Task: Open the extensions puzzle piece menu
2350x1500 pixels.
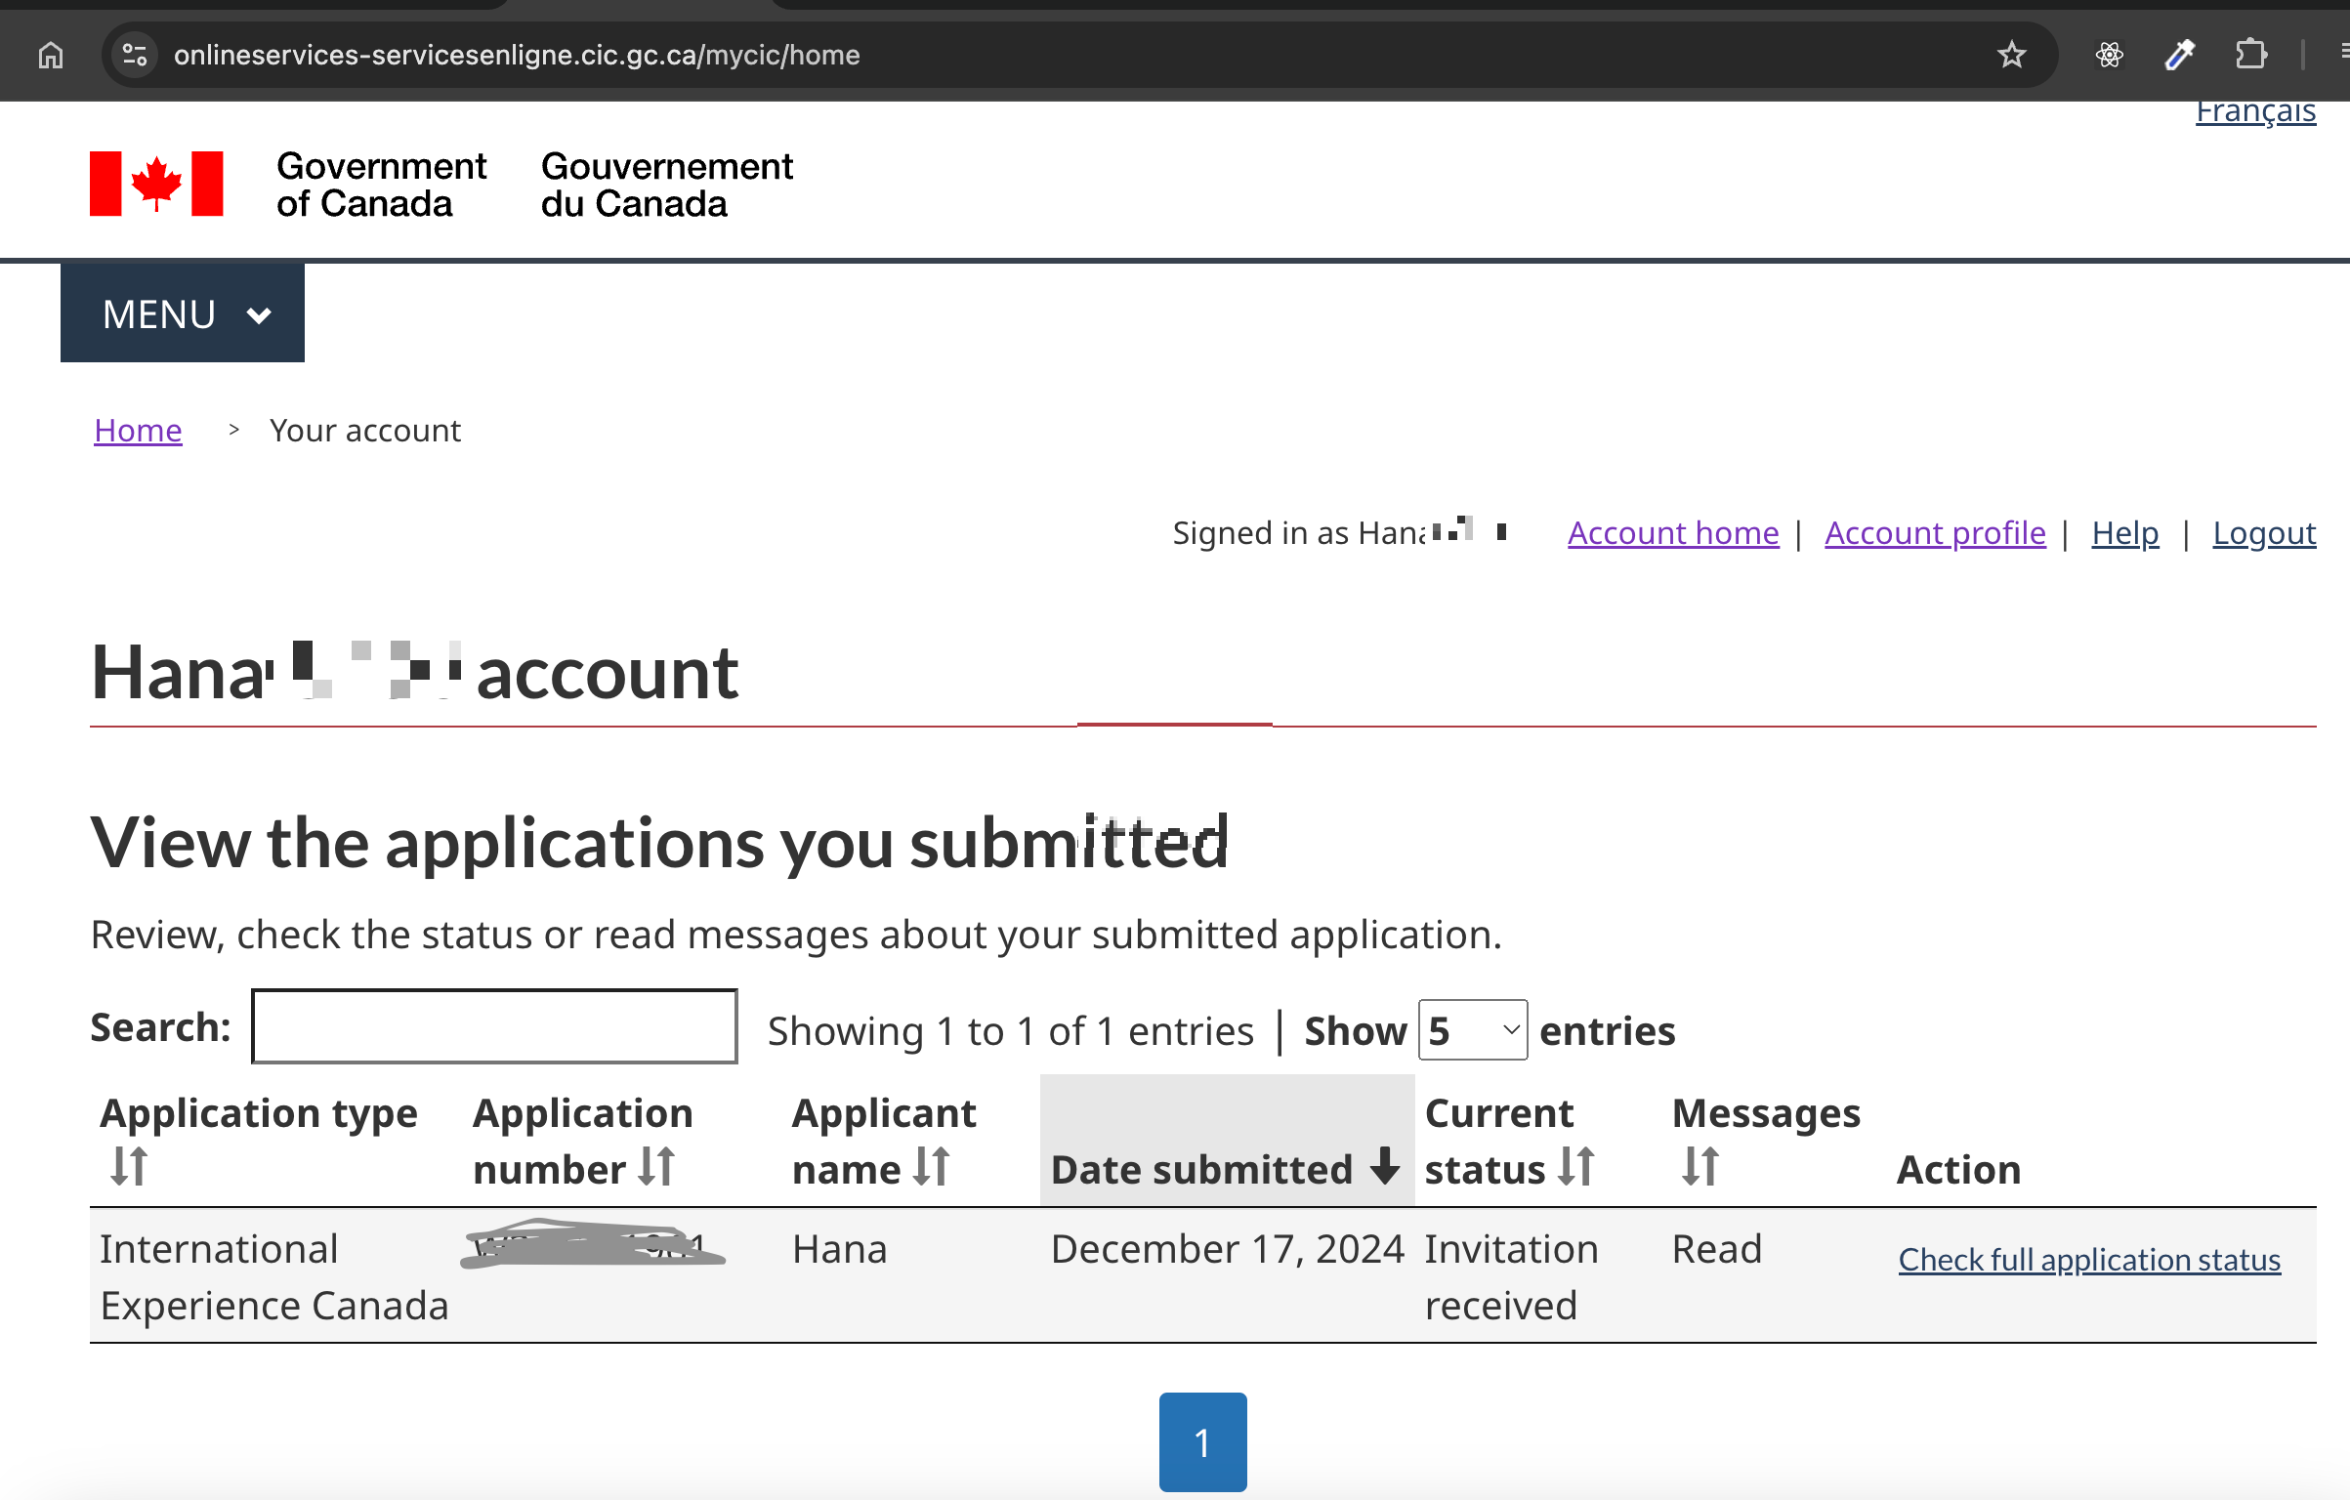Action: (2251, 55)
